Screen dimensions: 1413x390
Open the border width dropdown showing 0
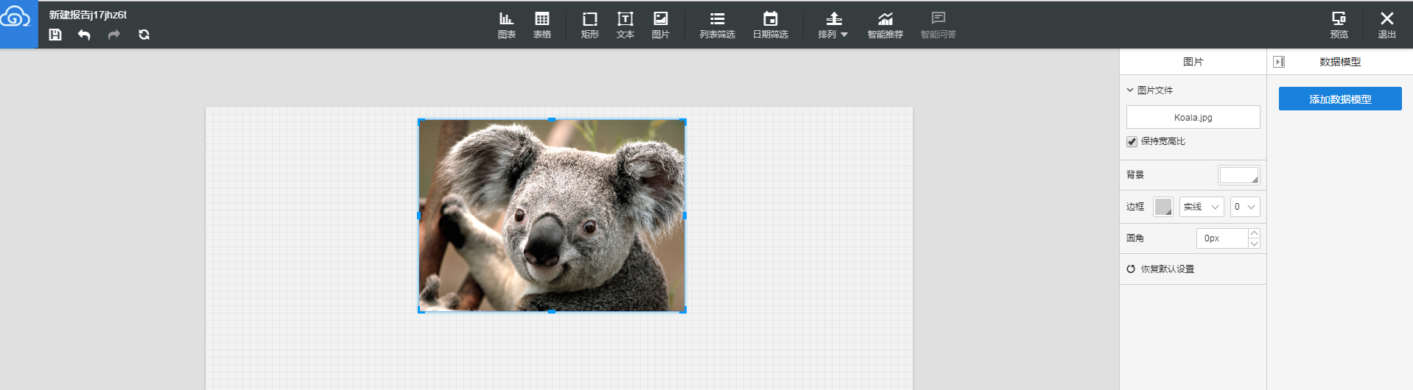click(x=1245, y=207)
